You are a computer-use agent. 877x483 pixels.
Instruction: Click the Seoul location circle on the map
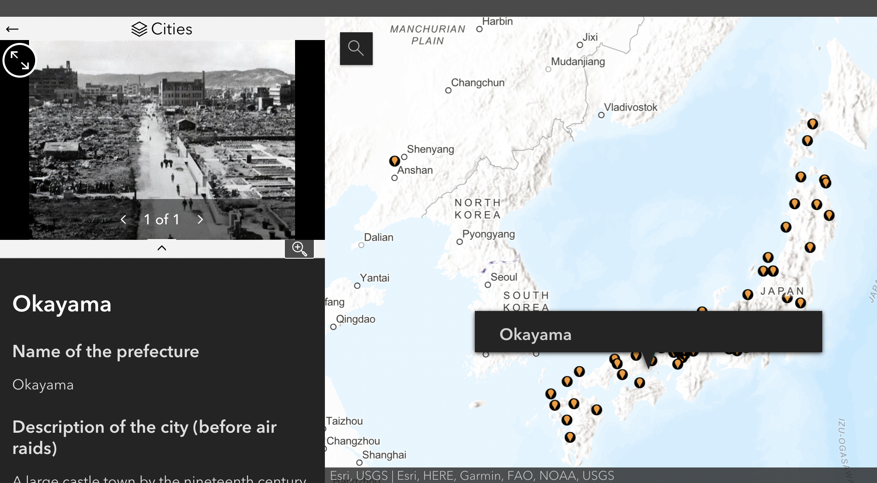tap(489, 285)
